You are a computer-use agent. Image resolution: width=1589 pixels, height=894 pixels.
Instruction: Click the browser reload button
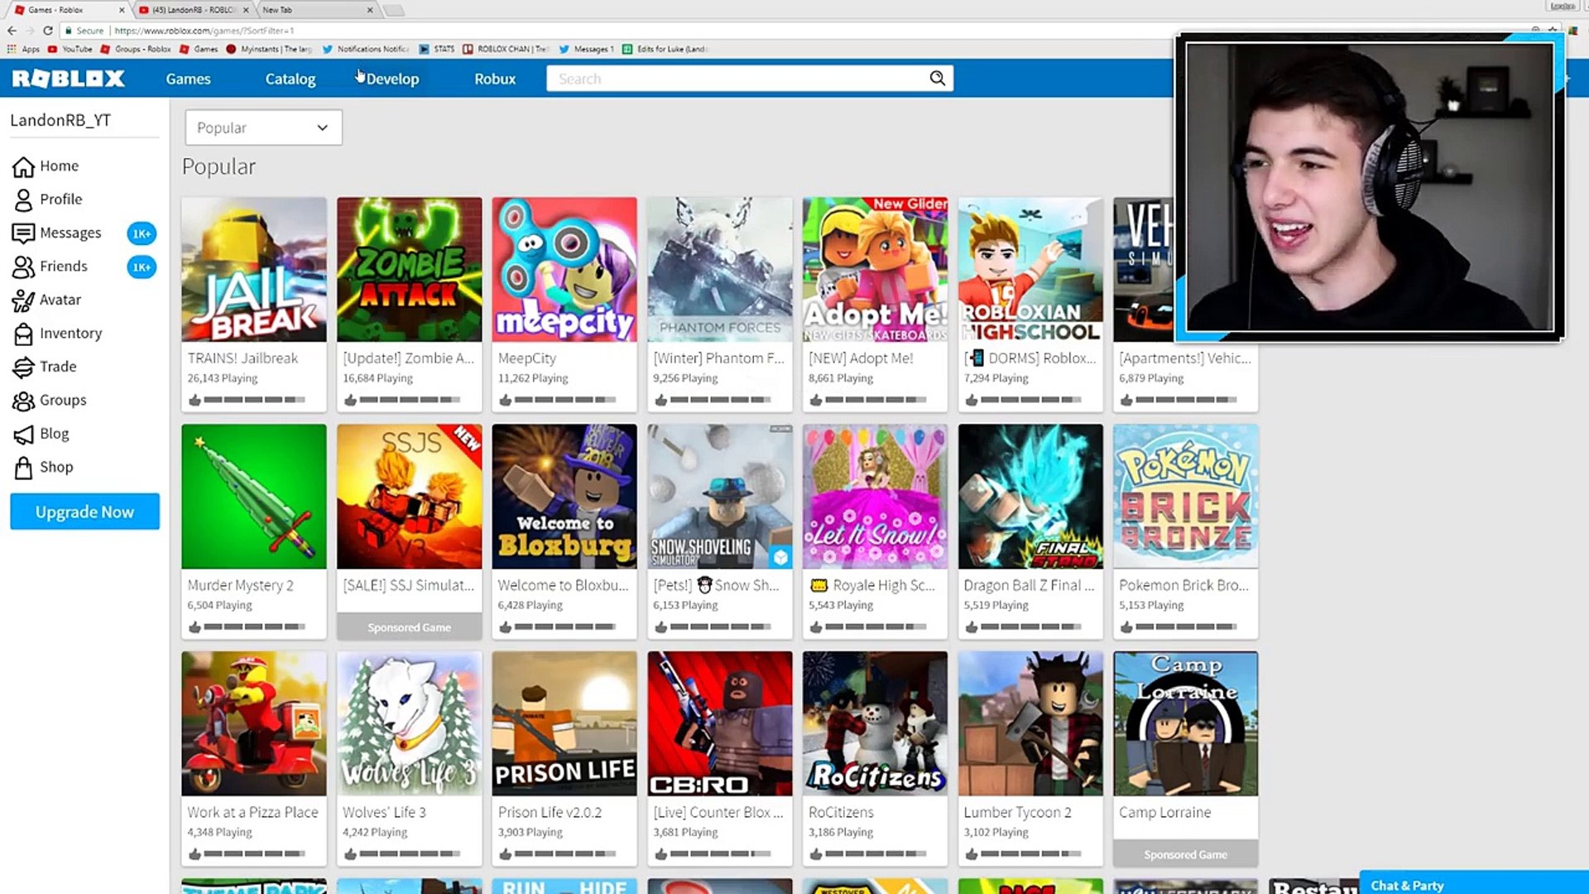pos(48,31)
